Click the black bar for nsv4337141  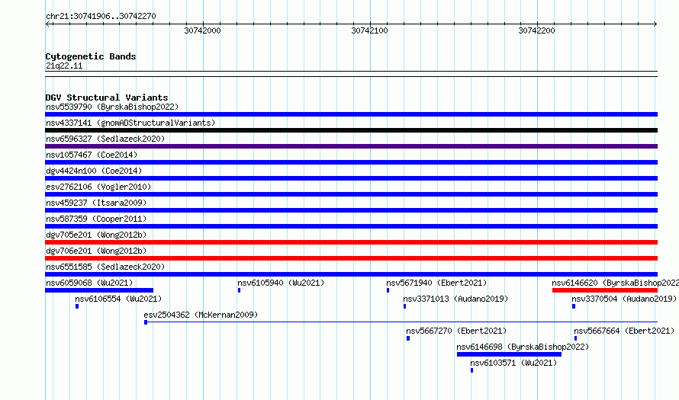coord(351,130)
